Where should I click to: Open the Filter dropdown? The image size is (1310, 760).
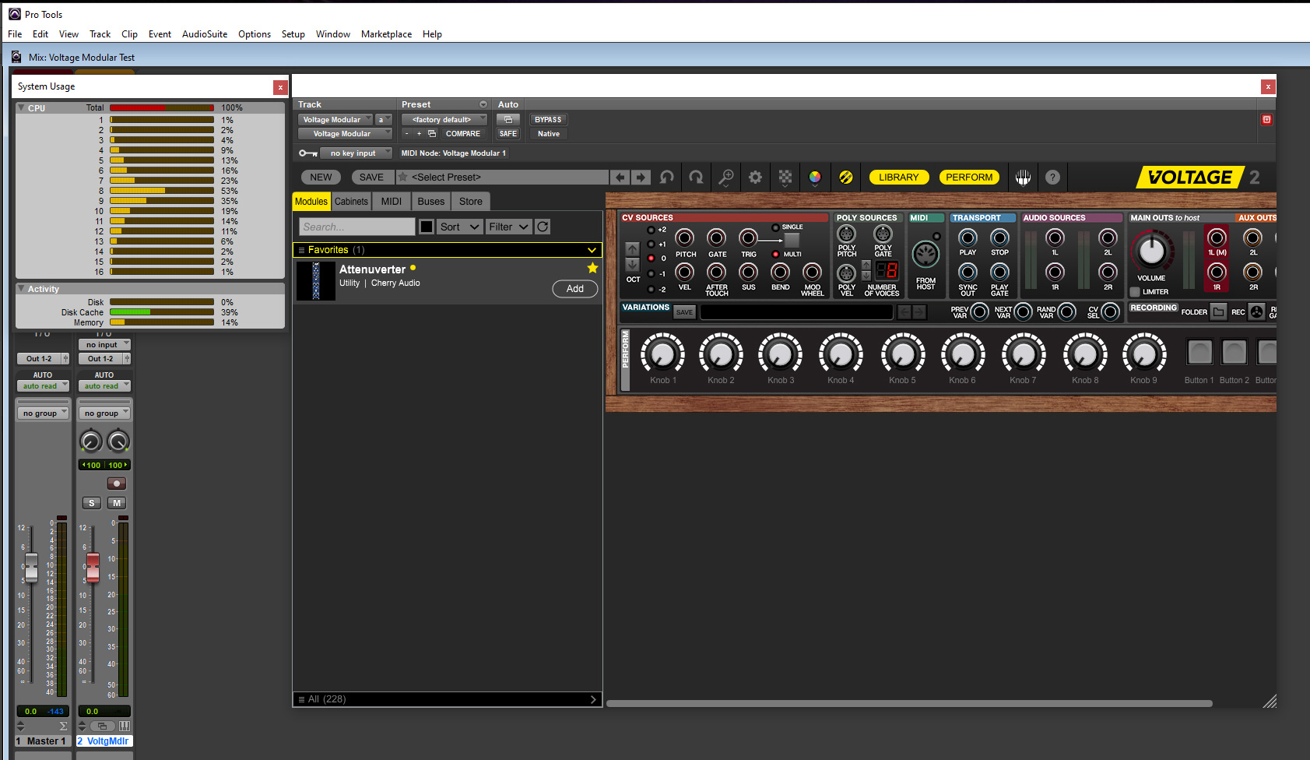[x=508, y=227]
